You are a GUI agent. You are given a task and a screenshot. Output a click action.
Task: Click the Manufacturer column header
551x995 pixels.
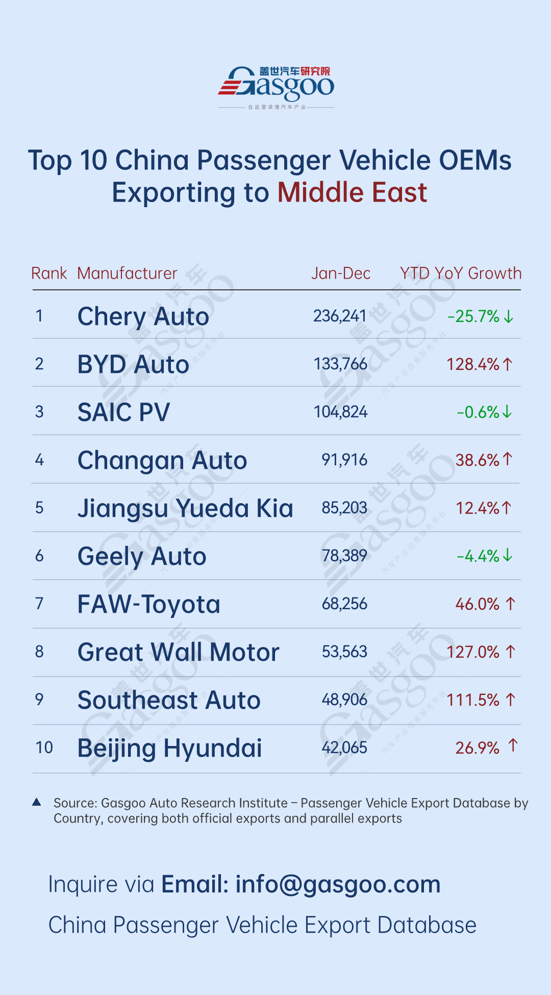[127, 273]
